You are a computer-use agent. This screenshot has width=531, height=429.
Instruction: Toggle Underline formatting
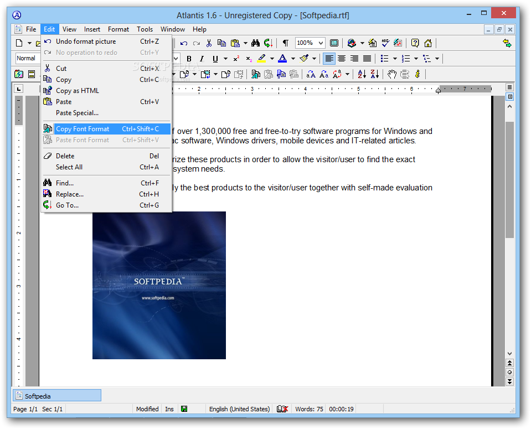215,59
